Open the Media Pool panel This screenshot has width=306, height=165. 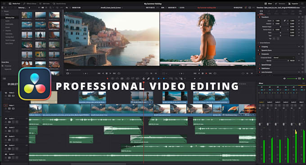(x=15, y=4)
